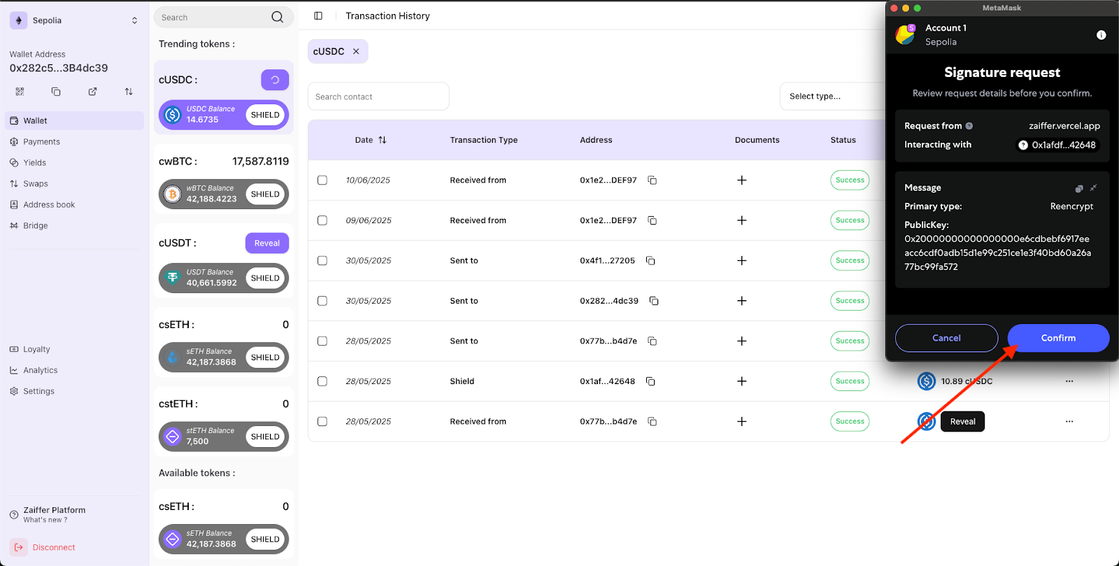Copy address in the Shield row
Viewport: 1119px width, 566px height.
coord(650,381)
